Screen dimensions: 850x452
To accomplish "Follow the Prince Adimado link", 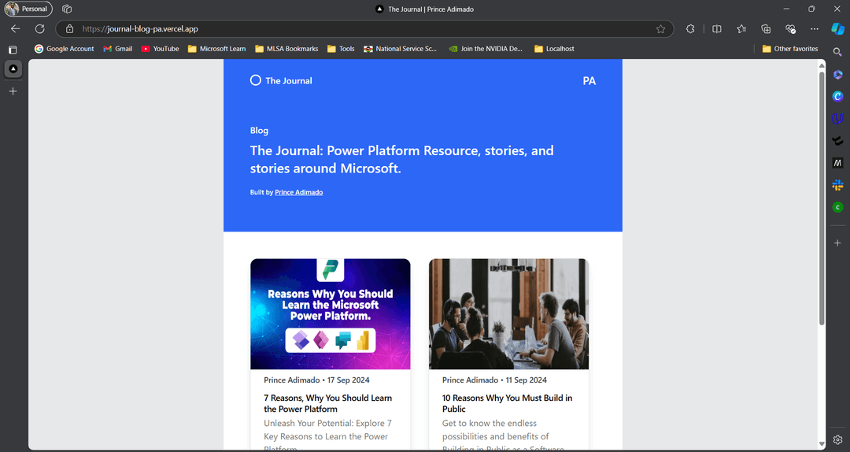I will [x=298, y=192].
